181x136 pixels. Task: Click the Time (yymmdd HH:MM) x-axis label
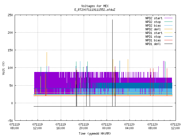point(95,133)
